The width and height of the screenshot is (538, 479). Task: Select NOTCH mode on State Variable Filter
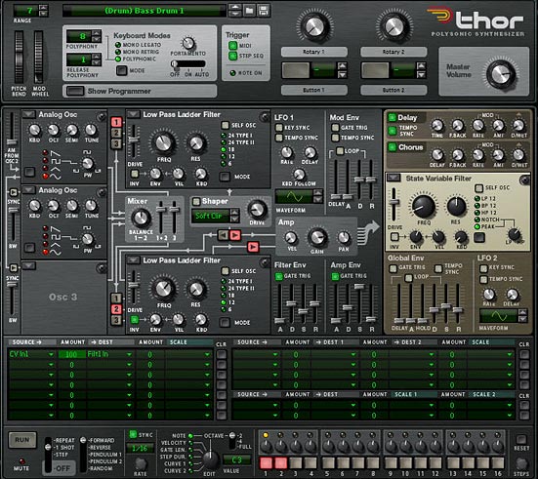(x=476, y=220)
